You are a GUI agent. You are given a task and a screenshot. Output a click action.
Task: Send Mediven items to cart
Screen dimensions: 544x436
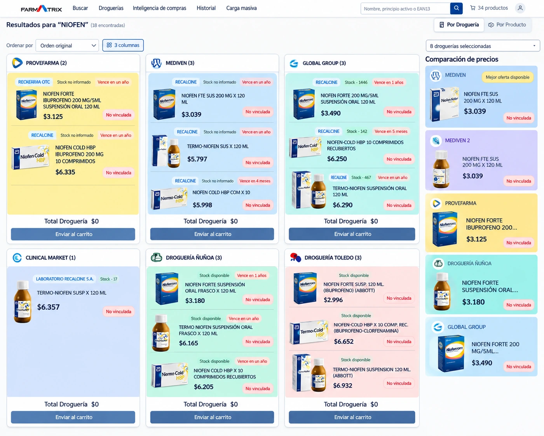coord(212,234)
